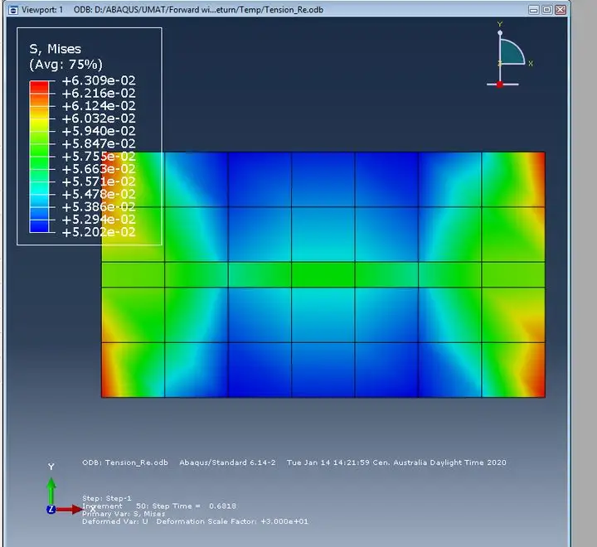Click the viewport window icon beside 'Viewport: 1'
The height and width of the screenshot is (547, 597).
coord(13,10)
